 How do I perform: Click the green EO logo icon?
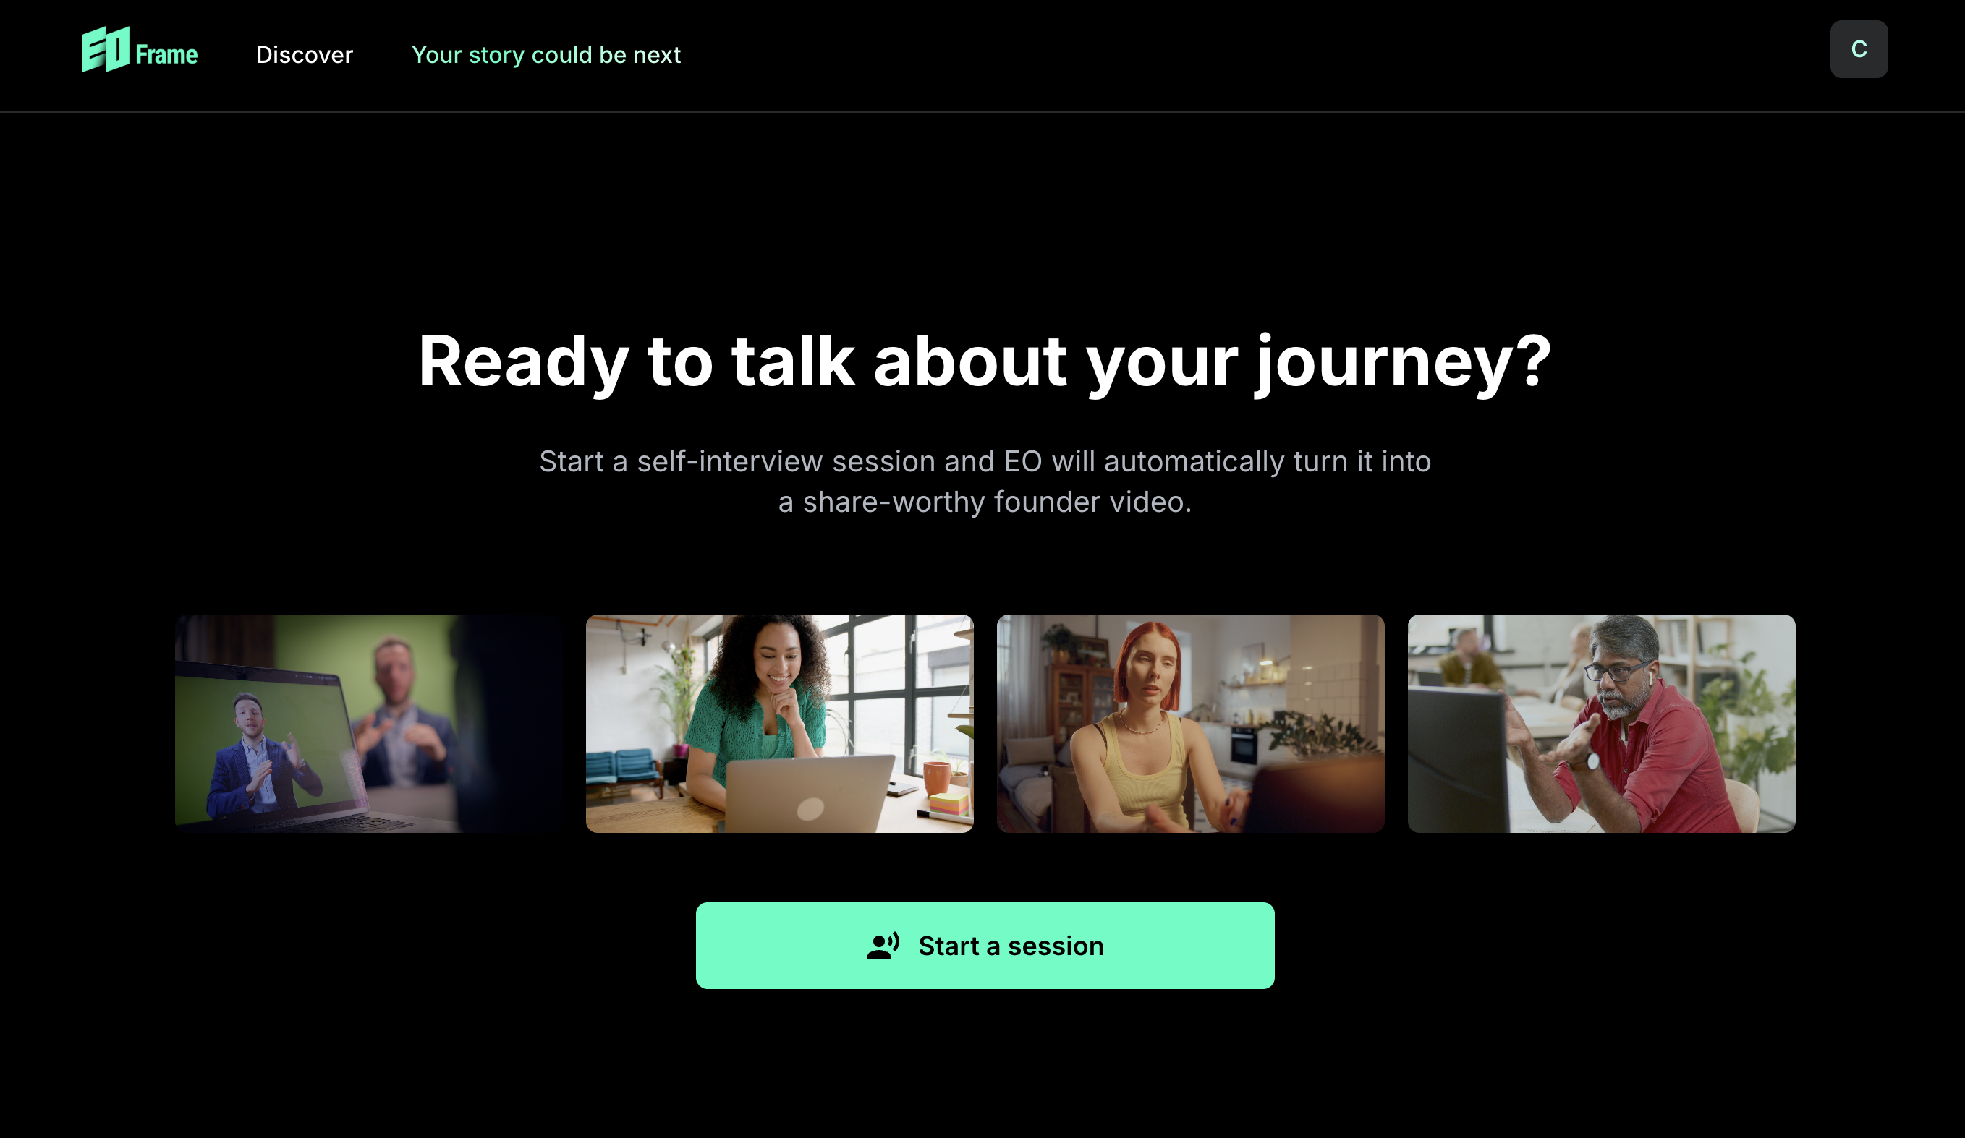[106, 49]
